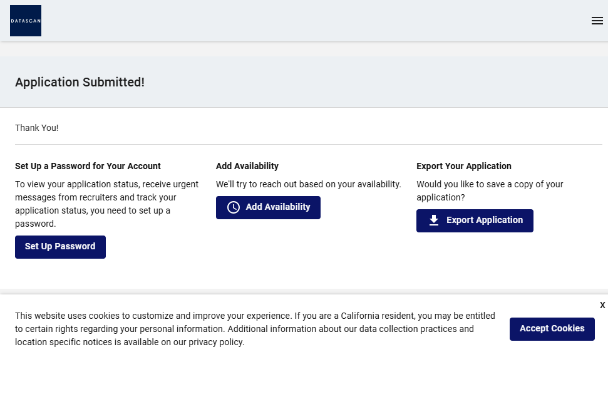Screen dimensions: 608x399
Task: Click the download arrow icon on Export button
Action: (434, 220)
